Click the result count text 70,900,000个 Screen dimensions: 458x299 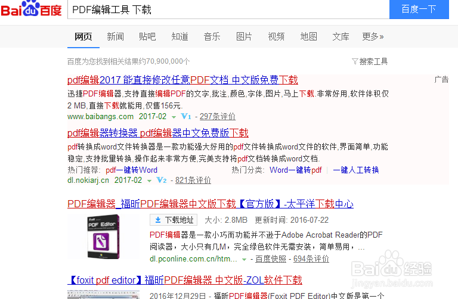(x=168, y=61)
